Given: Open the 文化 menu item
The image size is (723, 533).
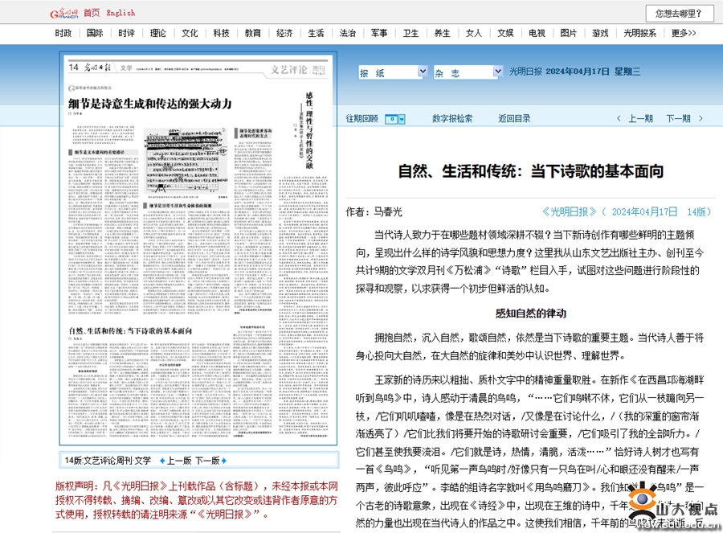Looking at the screenshot, I should point(190,33).
